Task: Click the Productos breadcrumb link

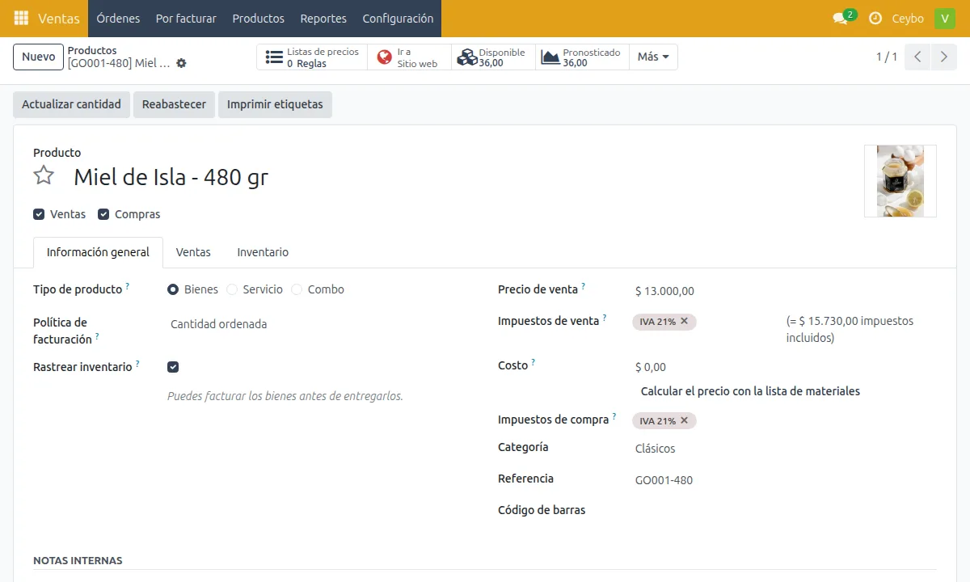Action: point(92,50)
